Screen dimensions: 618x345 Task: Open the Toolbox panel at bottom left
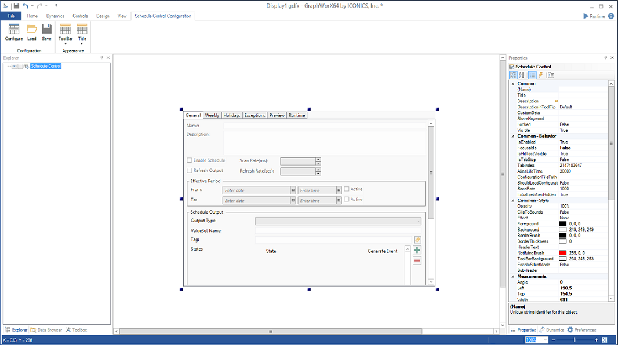[x=76, y=330]
